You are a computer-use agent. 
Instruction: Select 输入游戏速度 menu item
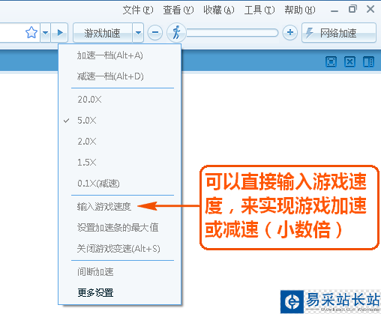coord(120,207)
